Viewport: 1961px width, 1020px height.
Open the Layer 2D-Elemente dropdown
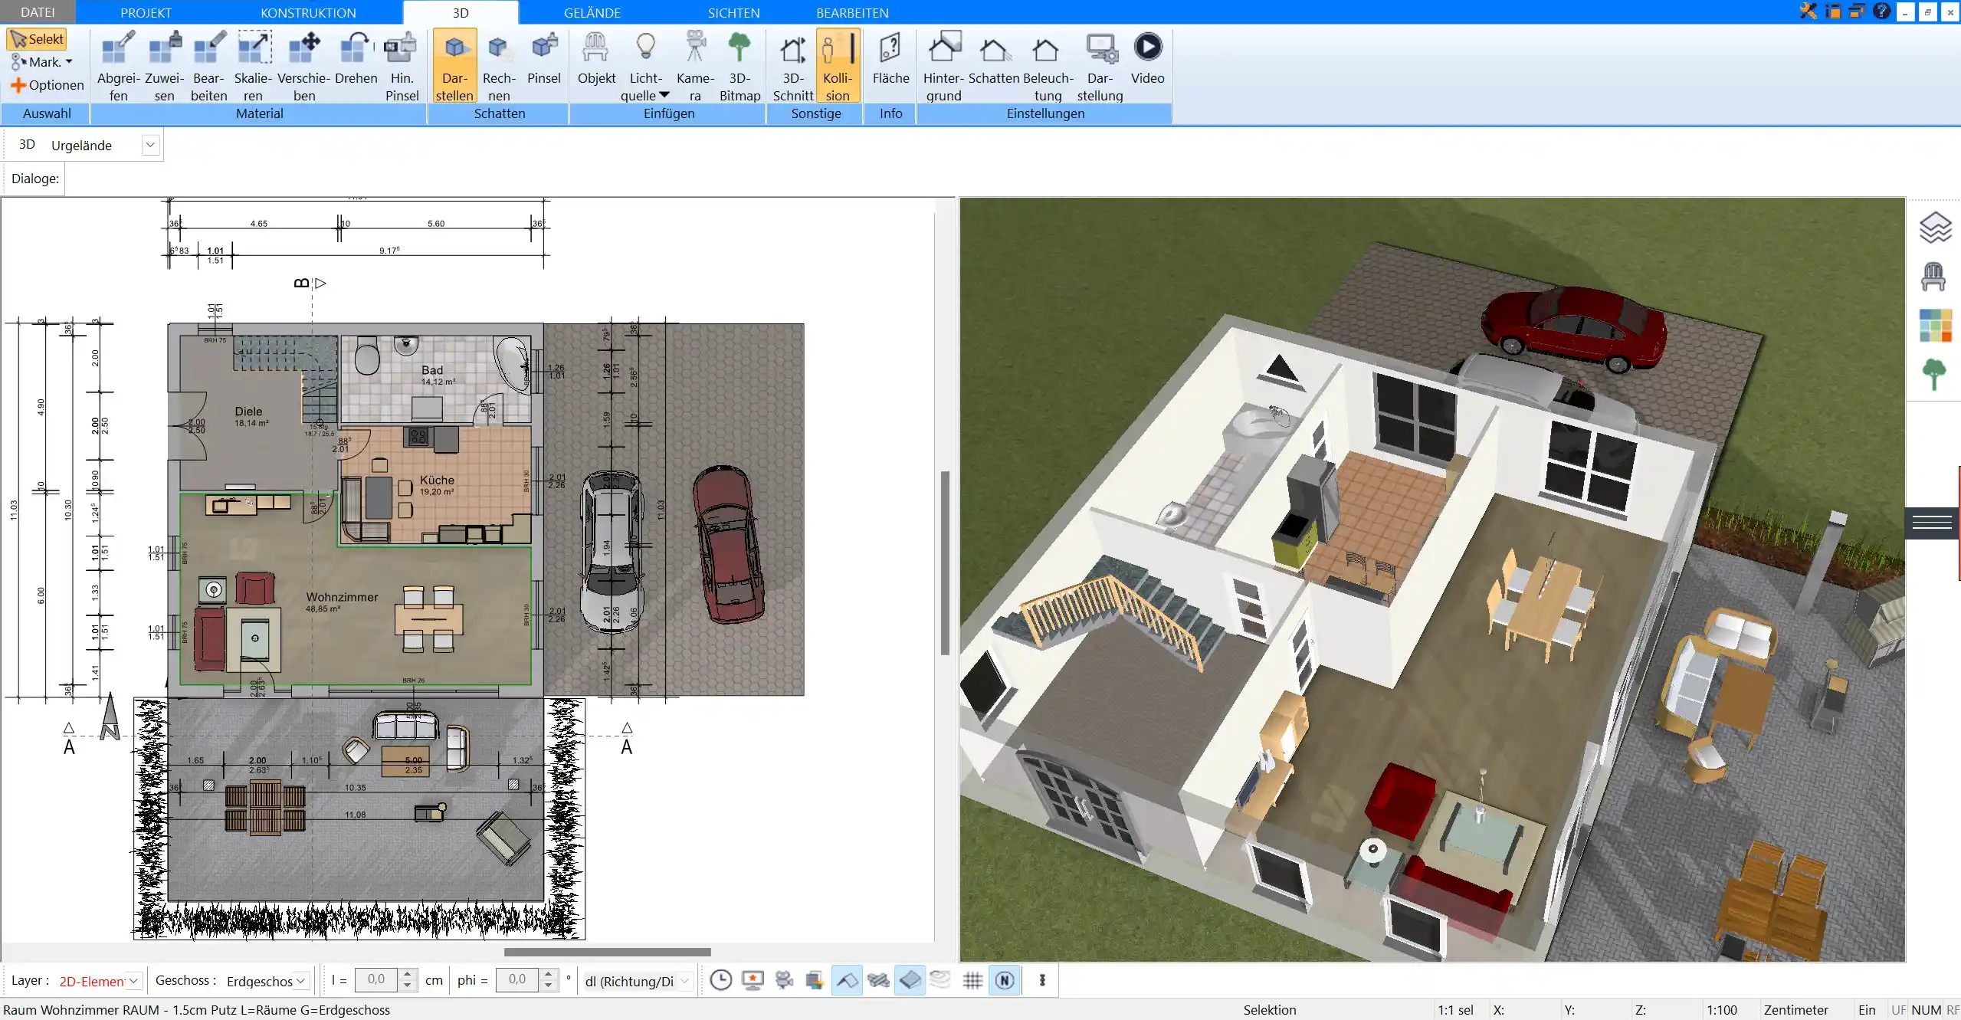(x=133, y=981)
